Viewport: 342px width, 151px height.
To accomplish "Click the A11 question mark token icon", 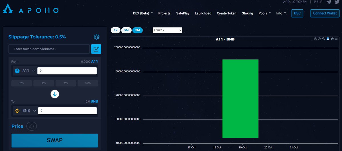I will 17,71.
